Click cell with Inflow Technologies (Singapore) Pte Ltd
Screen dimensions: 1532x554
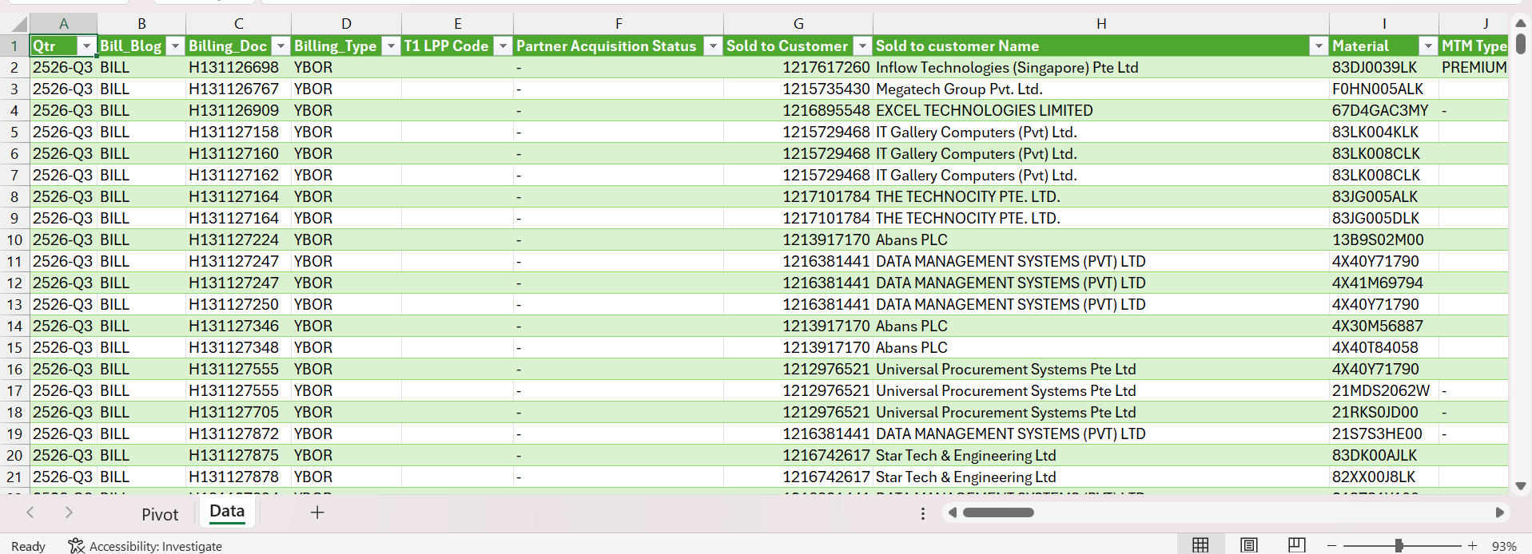pyautogui.click(x=1101, y=68)
